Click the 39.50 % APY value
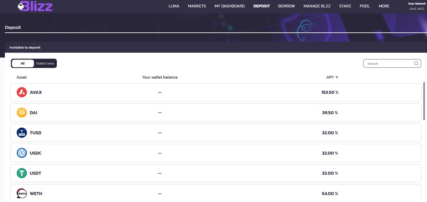 [x=330, y=113]
